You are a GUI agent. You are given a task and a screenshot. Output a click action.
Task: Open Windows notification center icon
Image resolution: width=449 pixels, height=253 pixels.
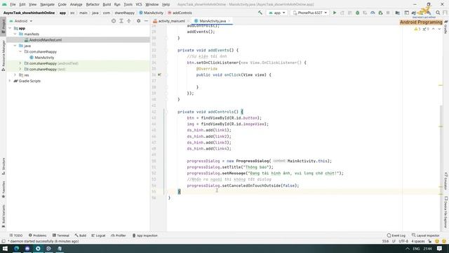(440, 248)
